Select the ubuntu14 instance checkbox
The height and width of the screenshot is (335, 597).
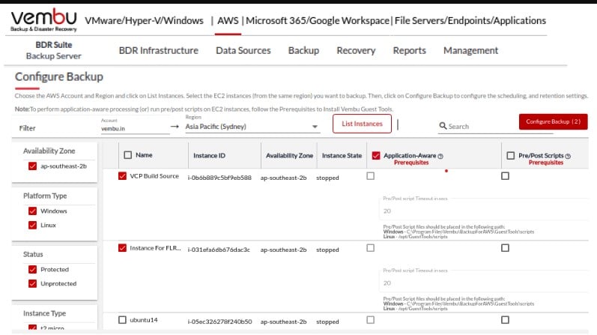point(122,320)
